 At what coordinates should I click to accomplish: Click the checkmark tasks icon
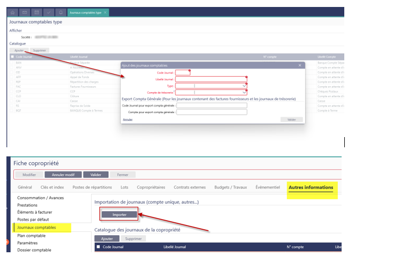(48, 12)
